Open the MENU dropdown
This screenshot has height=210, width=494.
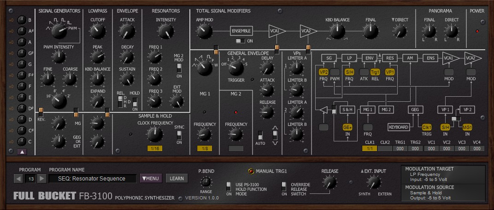click(151, 179)
